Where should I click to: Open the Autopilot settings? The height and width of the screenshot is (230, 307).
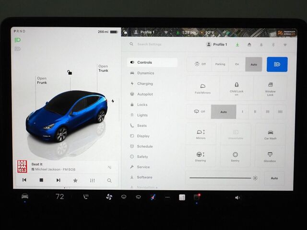[x=142, y=94]
